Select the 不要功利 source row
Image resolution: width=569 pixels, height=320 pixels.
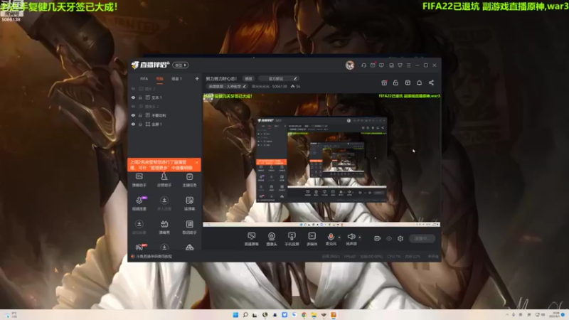click(164, 115)
